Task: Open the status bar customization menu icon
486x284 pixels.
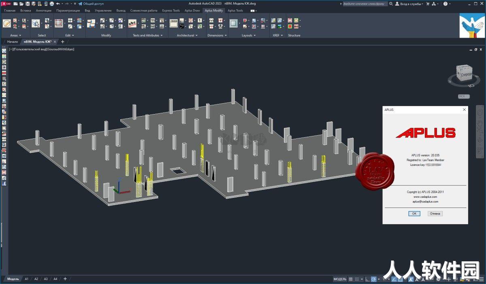Action: pos(481,279)
